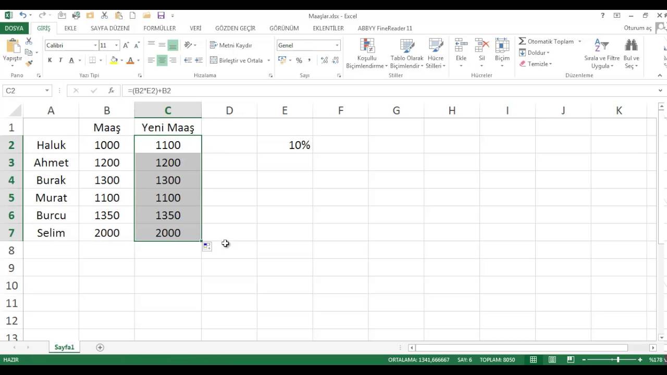Open the font size 11 dropdown

tap(117, 45)
